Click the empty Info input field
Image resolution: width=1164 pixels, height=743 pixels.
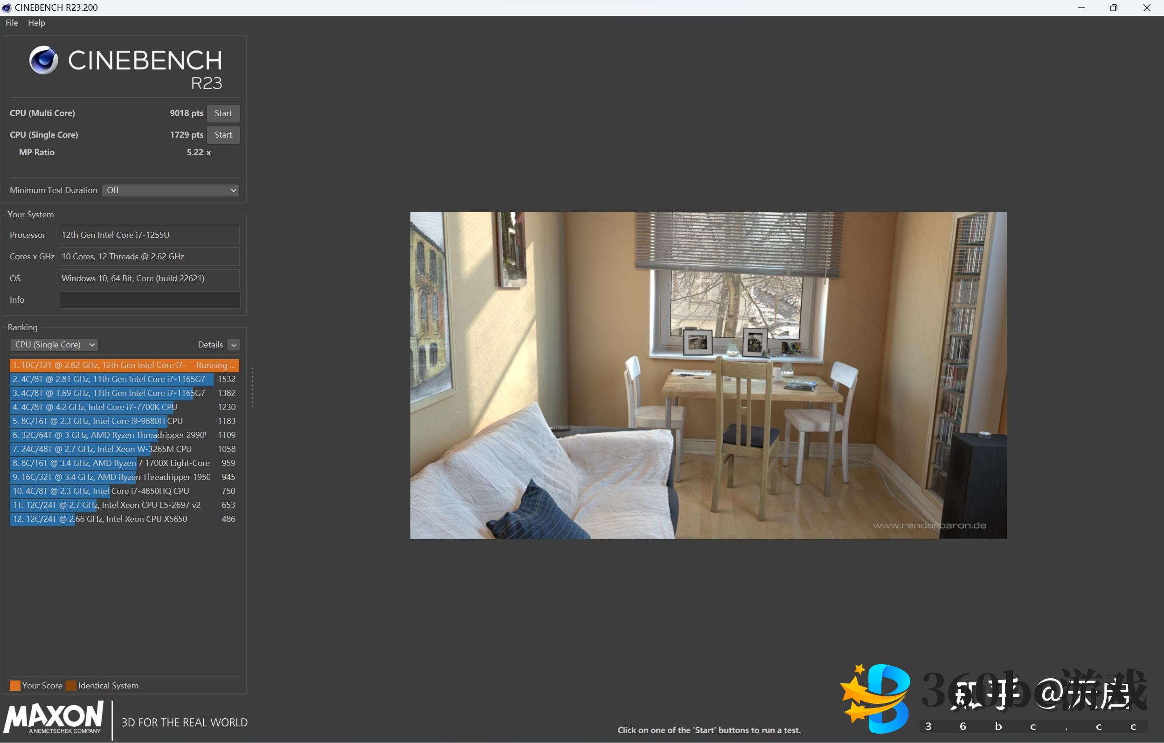[x=149, y=300]
